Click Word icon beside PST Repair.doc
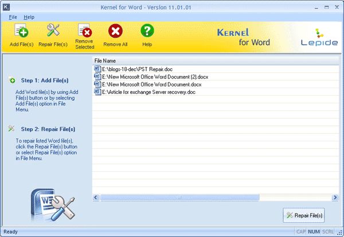This screenshot has width=344, height=237. [97, 69]
